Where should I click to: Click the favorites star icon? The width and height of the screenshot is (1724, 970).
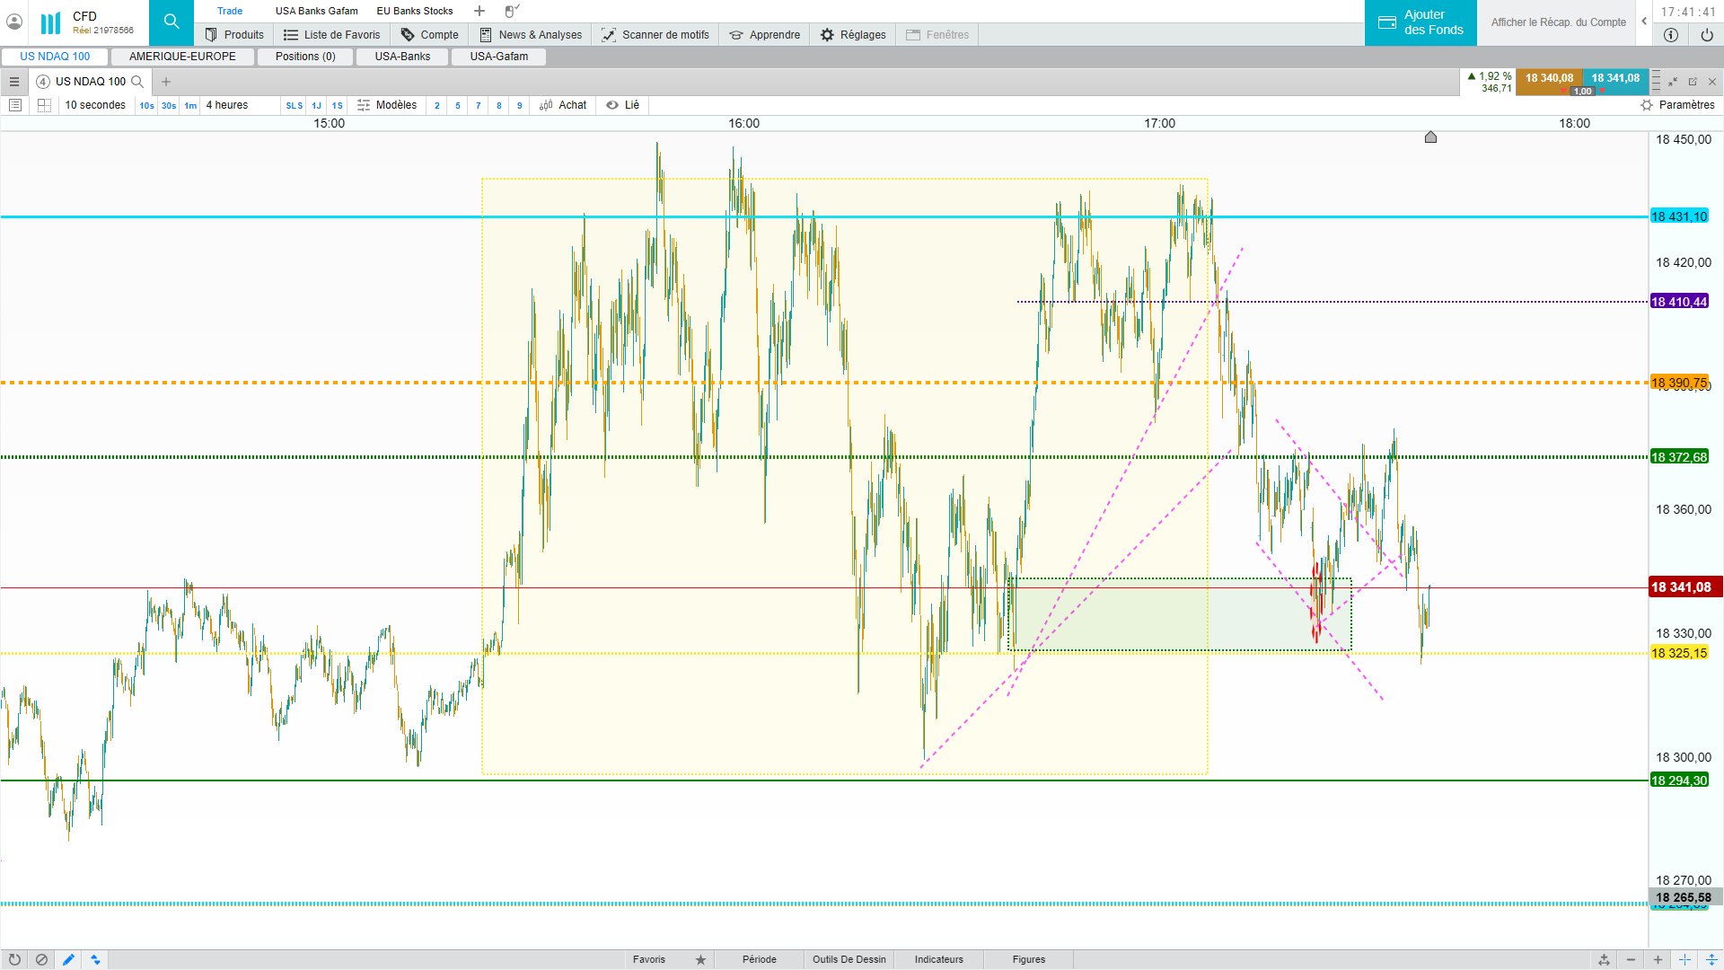[x=700, y=959]
